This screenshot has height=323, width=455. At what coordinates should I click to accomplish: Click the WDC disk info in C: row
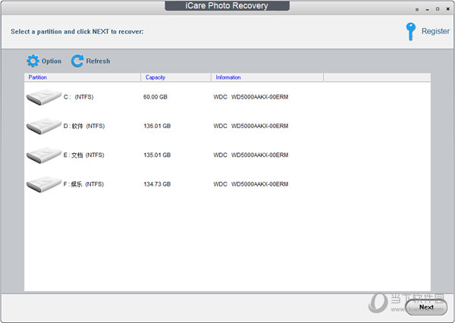[251, 97]
